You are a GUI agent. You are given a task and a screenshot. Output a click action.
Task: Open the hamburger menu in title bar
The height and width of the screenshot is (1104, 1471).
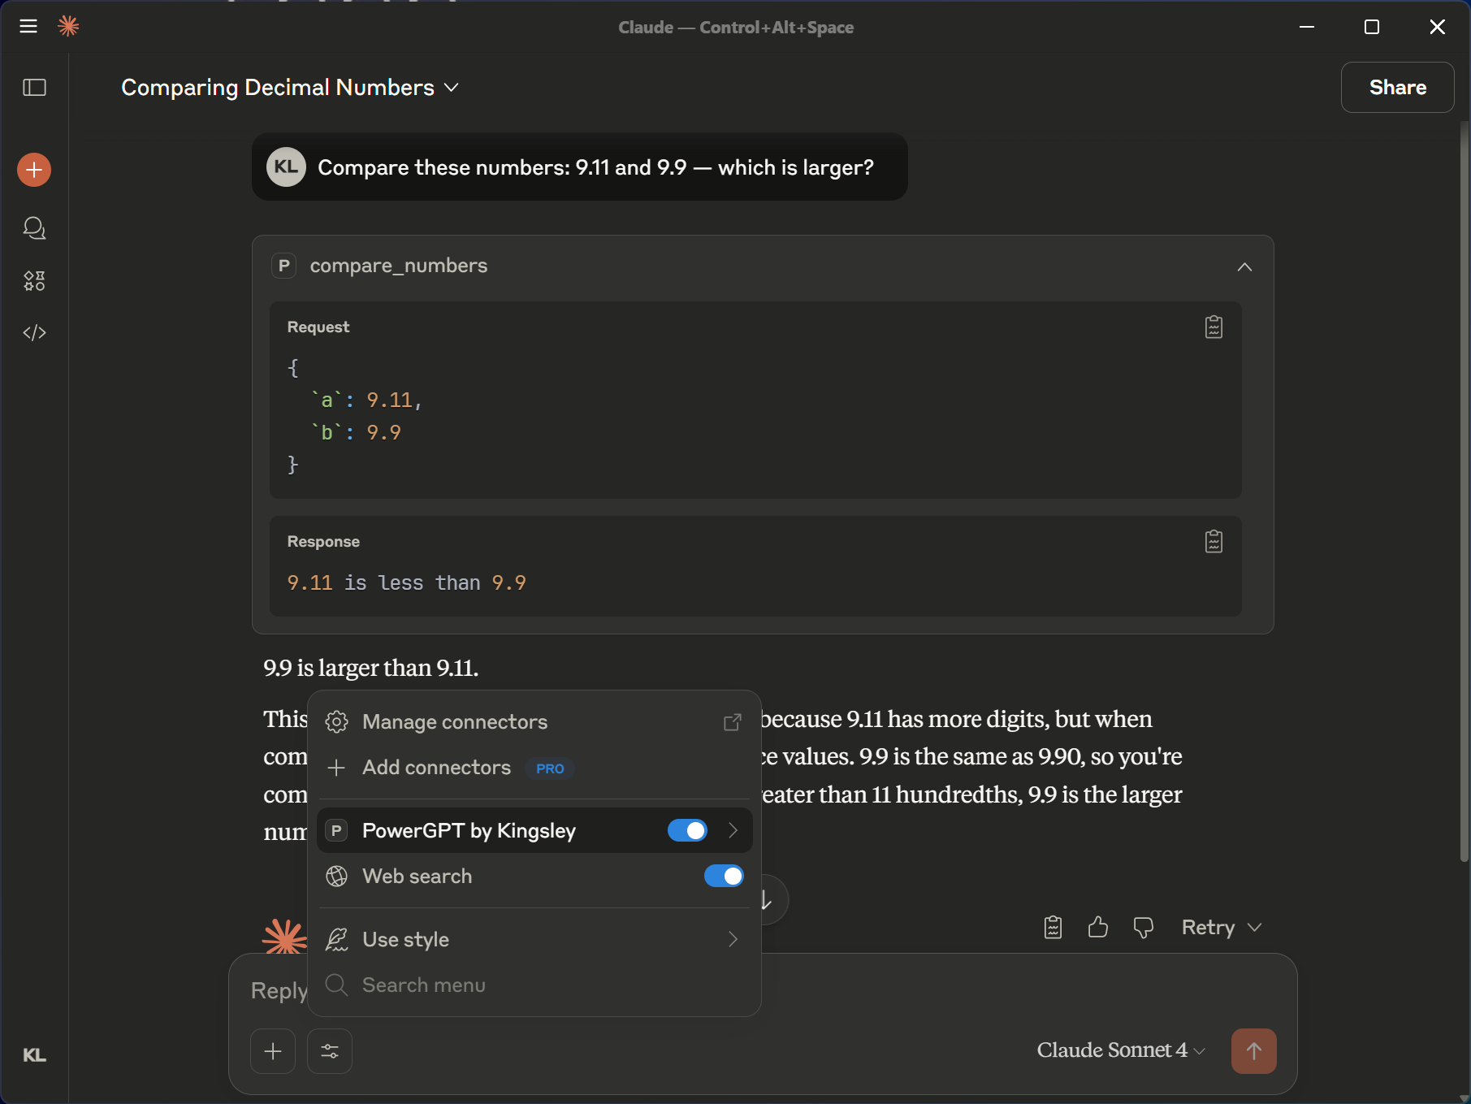[28, 27]
